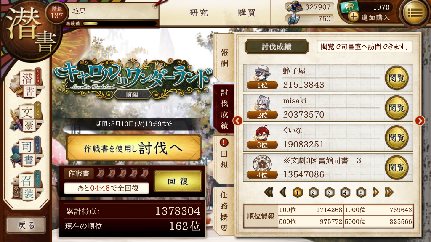Image resolution: width=431 pixels, height=242 pixels.
Task: Select ranking page 2
Action: point(313,192)
